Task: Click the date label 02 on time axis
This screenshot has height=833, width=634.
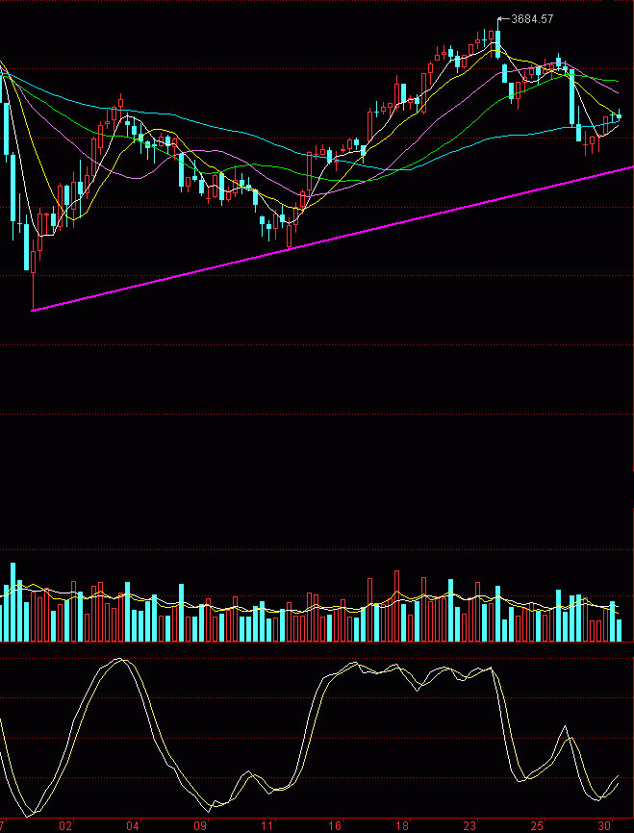Action: coord(65,826)
